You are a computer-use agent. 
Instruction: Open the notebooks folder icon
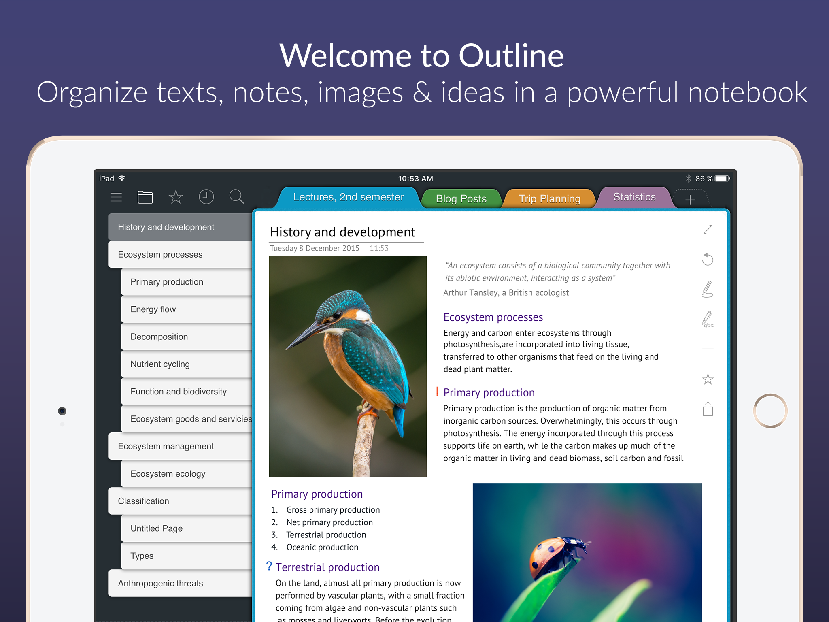coord(145,197)
